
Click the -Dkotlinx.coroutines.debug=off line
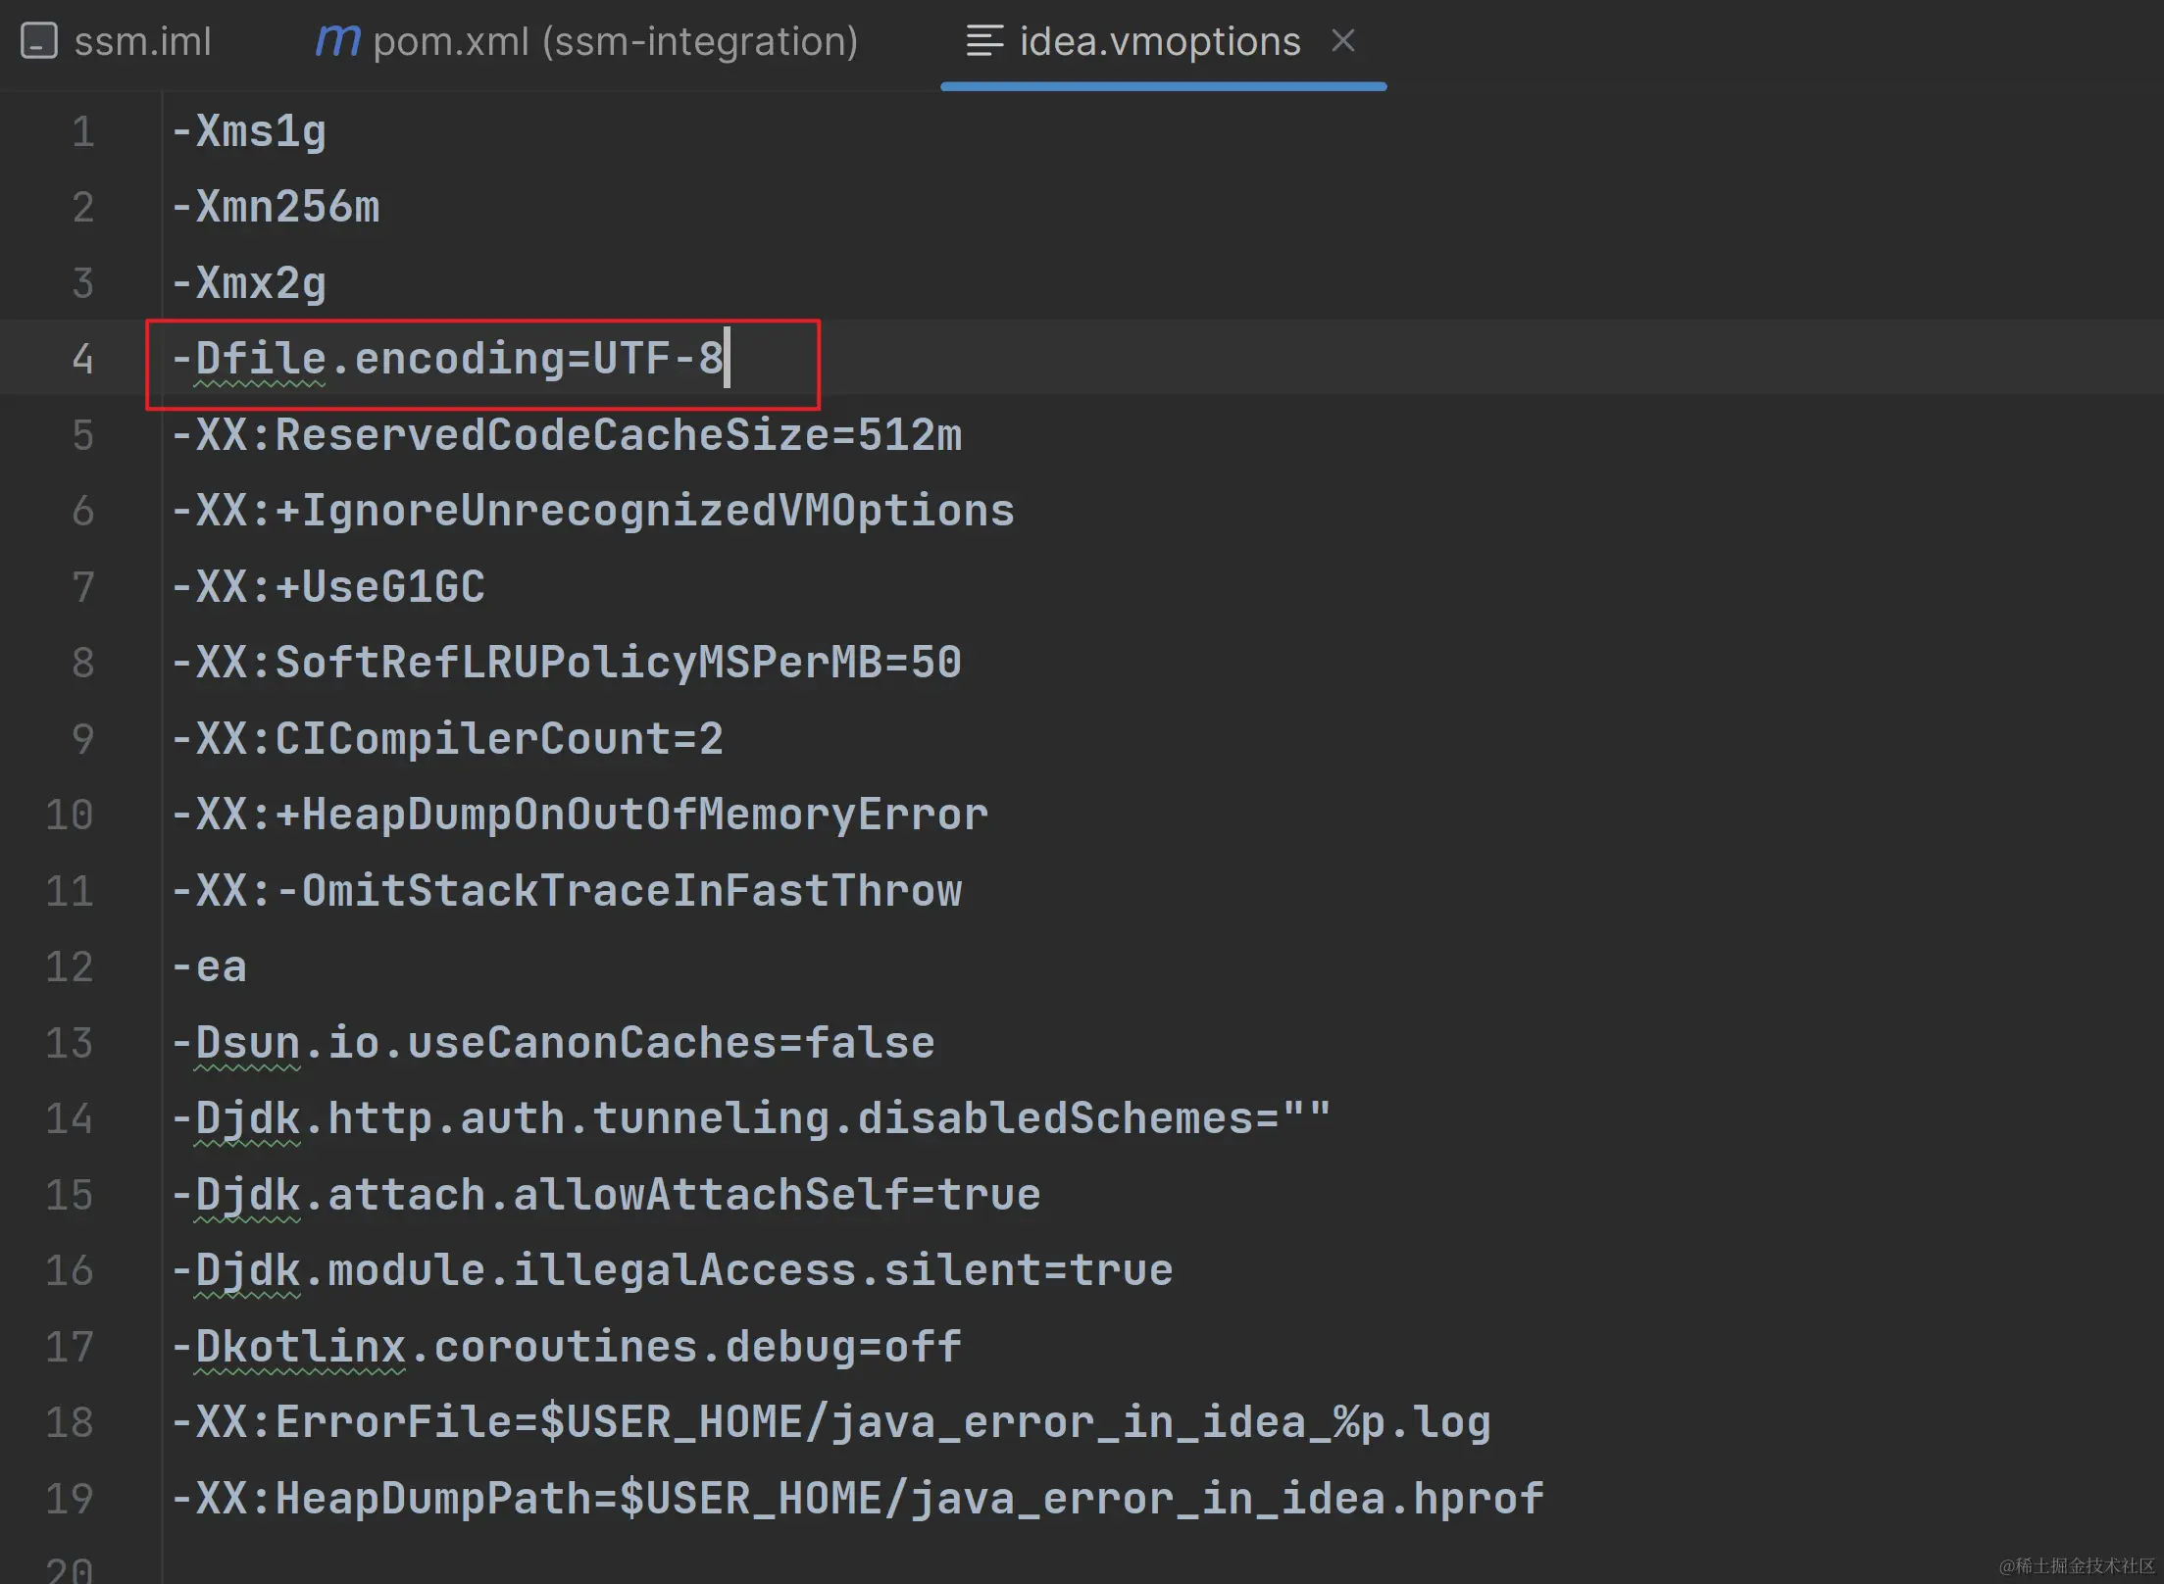(567, 1347)
